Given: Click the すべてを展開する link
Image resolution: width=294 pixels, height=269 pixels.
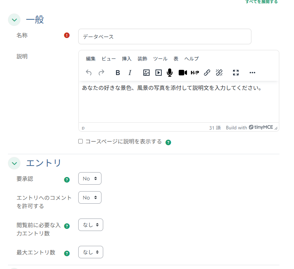Looking at the screenshot, I should [261, 2].
